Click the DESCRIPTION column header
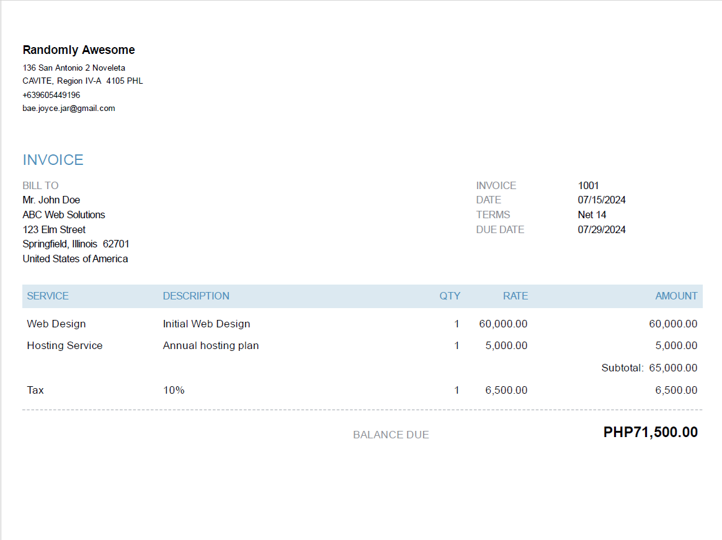 pos(195,296)
